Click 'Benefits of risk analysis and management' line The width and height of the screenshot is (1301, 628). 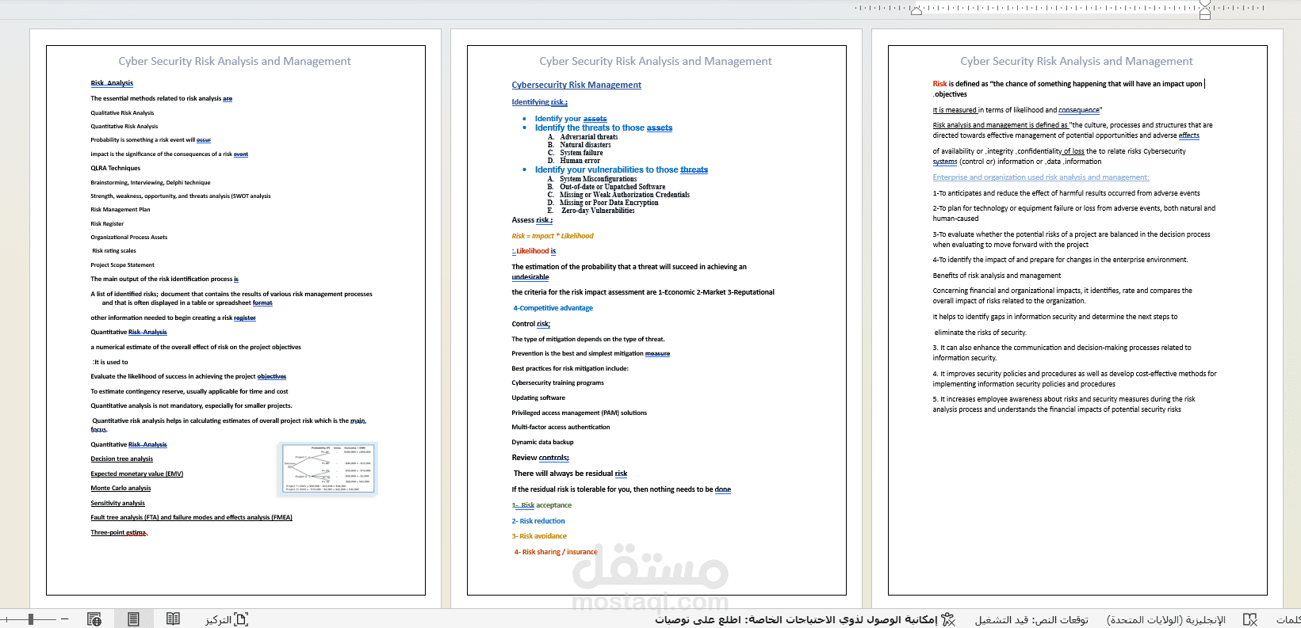coord(997,276)
